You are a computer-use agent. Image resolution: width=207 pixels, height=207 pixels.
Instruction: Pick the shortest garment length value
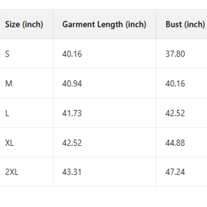72,54
